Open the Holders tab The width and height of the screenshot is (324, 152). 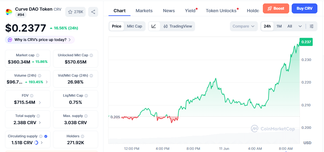[x=253, y=11]
